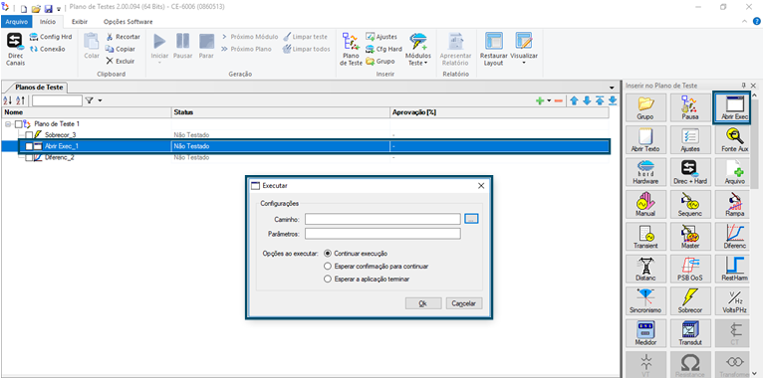Remove item with the red minus

pos(559,100)
